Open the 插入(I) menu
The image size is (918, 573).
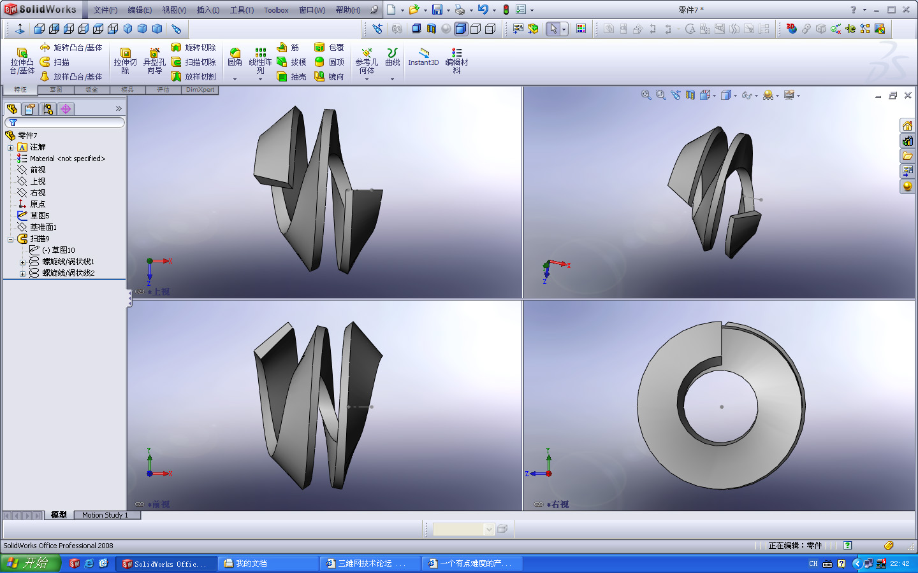pos(208,10)
